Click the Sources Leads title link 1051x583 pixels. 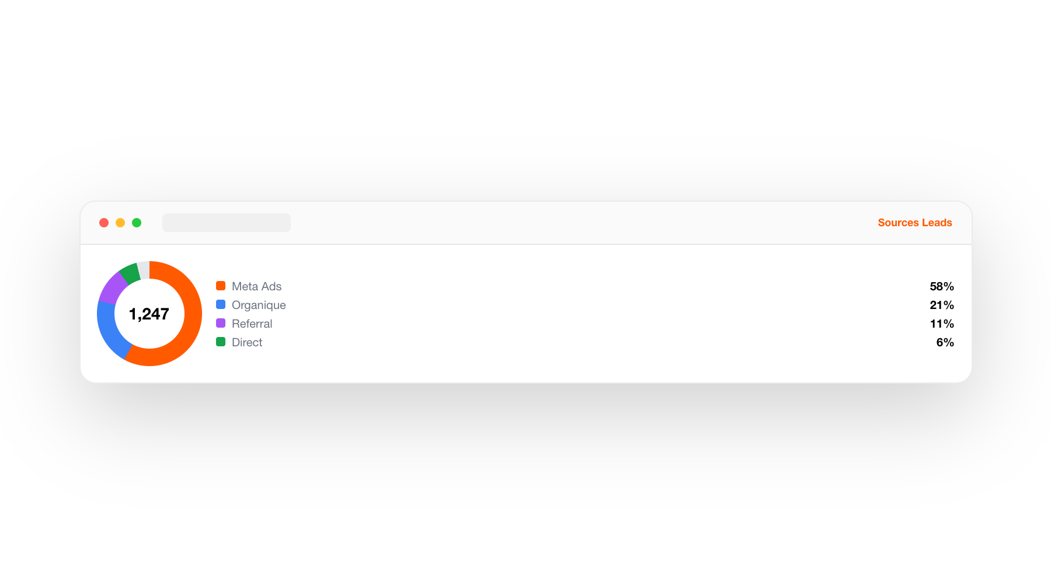pos(915,223)
